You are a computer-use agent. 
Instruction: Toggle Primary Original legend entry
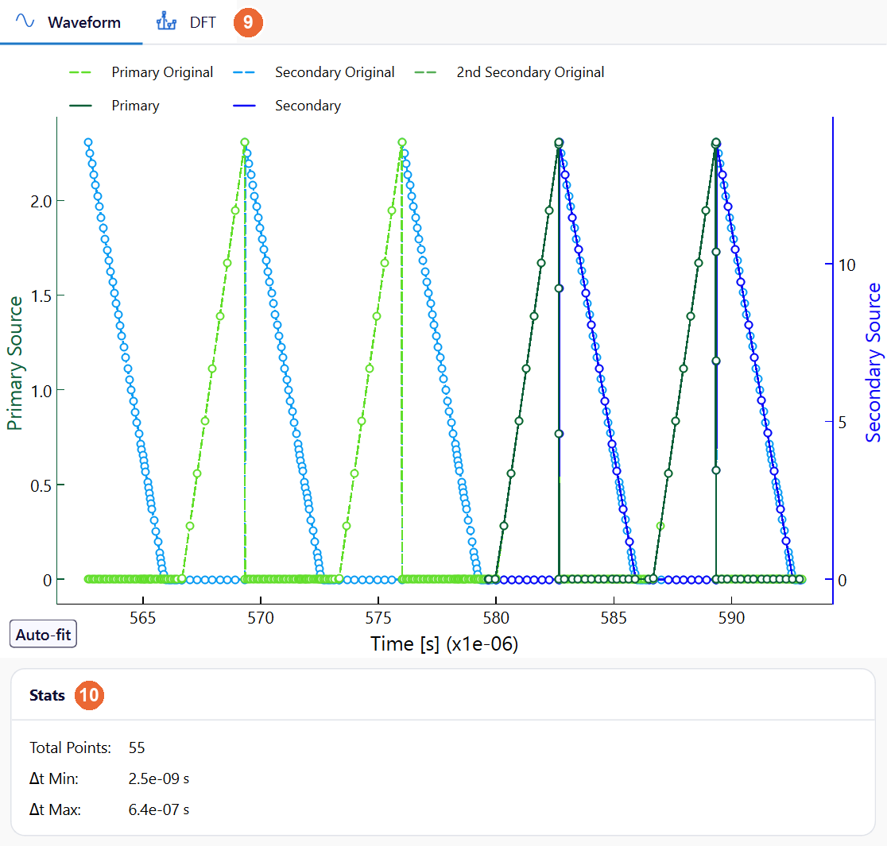(141, 72)
